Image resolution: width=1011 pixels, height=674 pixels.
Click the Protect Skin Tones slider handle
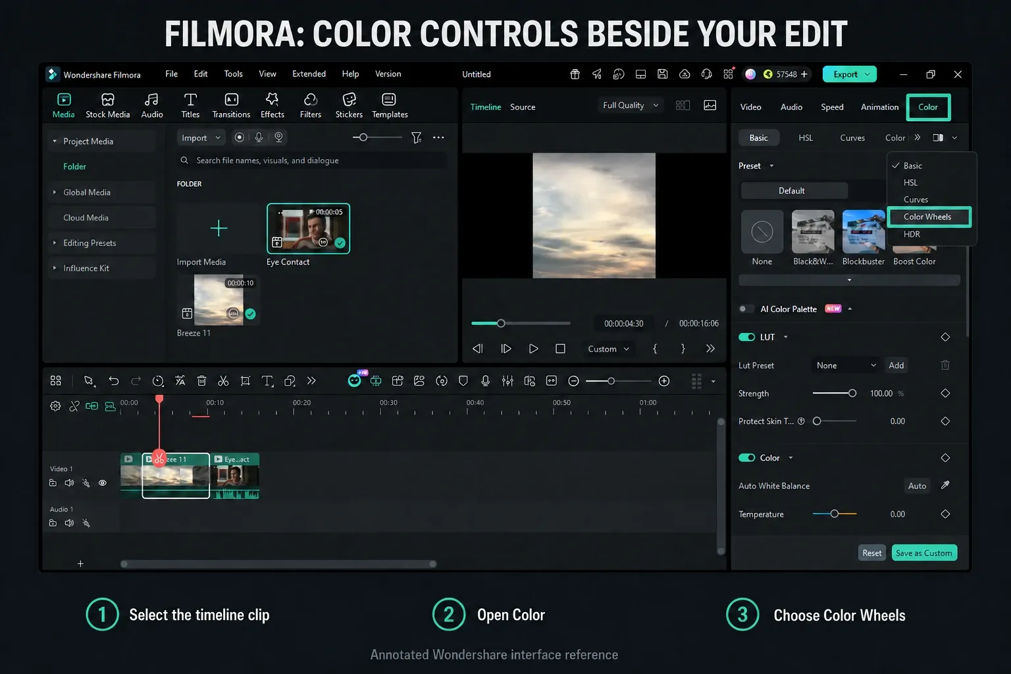pos(817,421)
